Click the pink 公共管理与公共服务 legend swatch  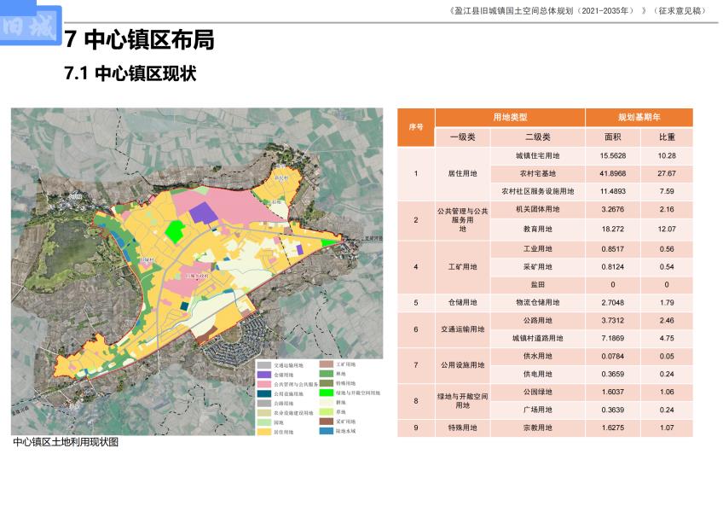coord(265,384)
